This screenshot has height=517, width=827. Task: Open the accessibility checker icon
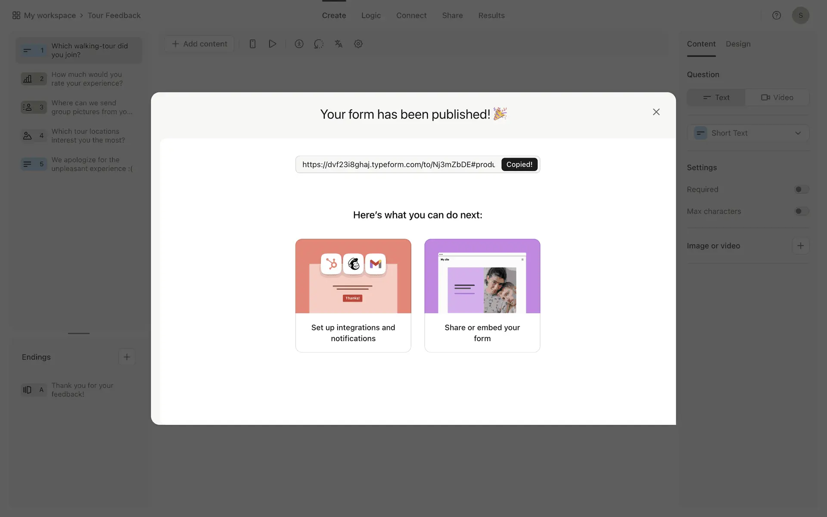coord(299,44)
